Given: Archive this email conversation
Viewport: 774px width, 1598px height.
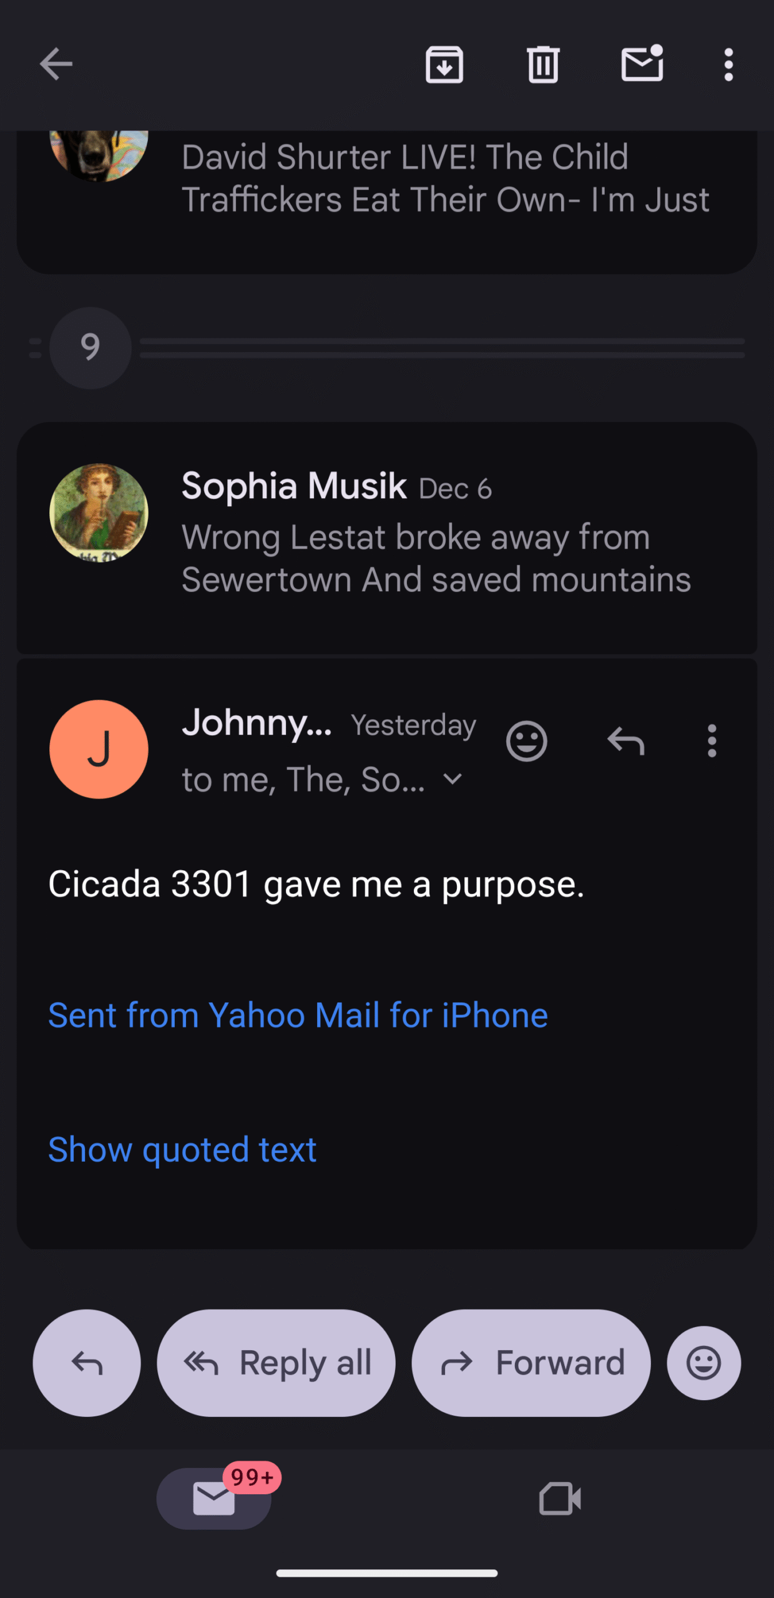Looking at the screenshot, I should tap(444, 64).
